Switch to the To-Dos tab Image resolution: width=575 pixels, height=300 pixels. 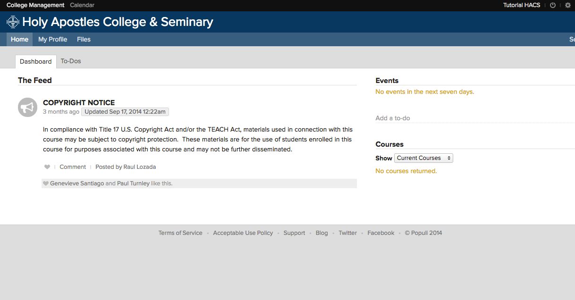tap(70, 61)
